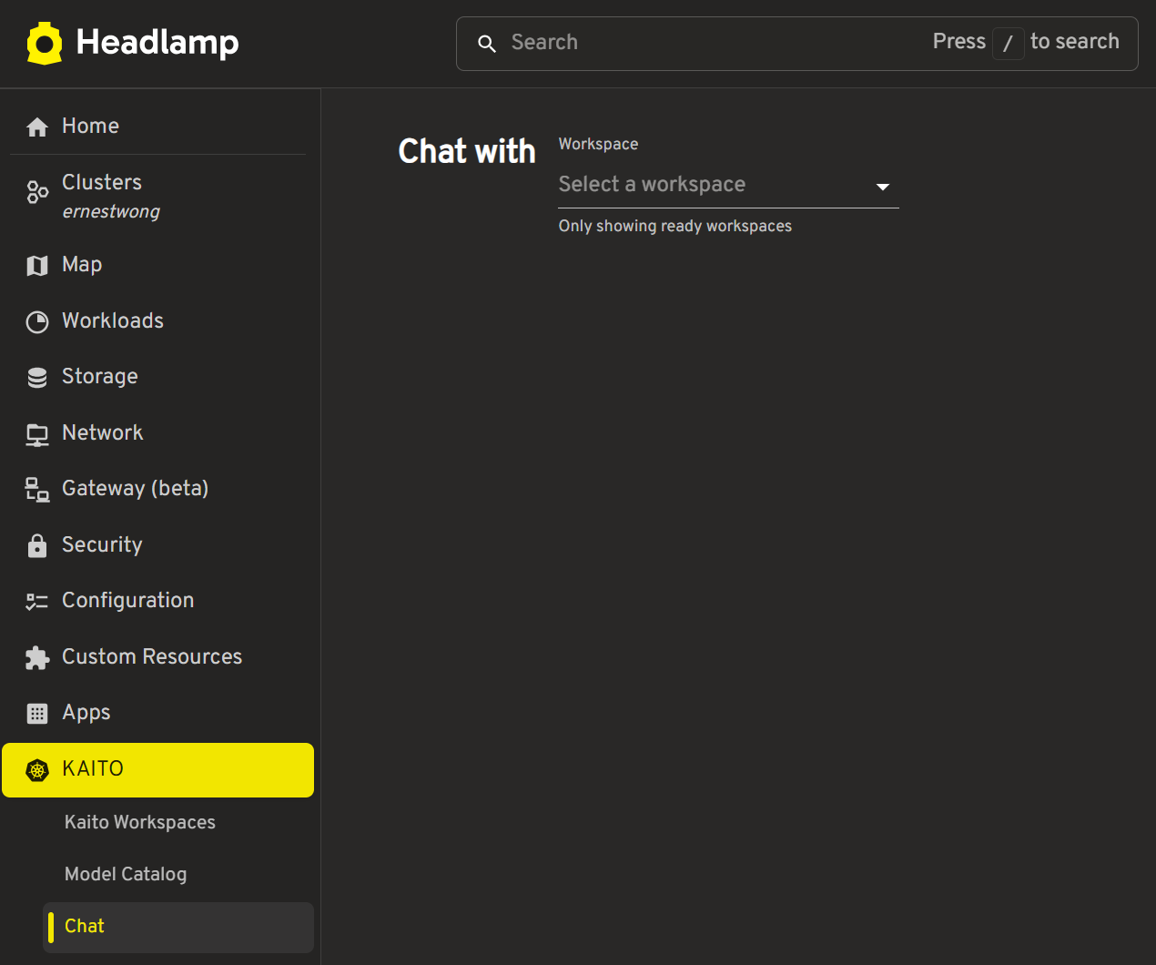Image resolution: width=1156 pixels, height=965 pixels.
Task: Open the Security section
Action: point(157,545)
